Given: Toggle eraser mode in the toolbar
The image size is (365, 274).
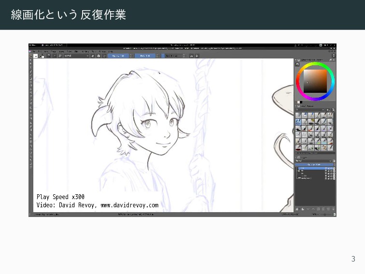Looking at the screenshot, I should [93, 56].
